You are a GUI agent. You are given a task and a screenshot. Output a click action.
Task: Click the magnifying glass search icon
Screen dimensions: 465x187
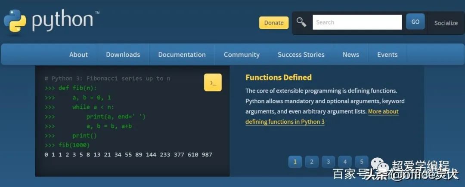301,22
